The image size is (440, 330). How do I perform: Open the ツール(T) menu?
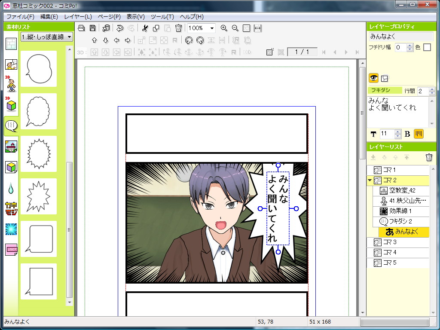point(162,17)
